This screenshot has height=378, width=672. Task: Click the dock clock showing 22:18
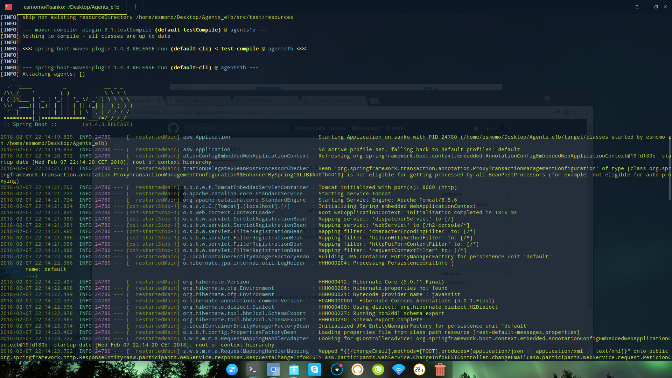click(419, 369)
